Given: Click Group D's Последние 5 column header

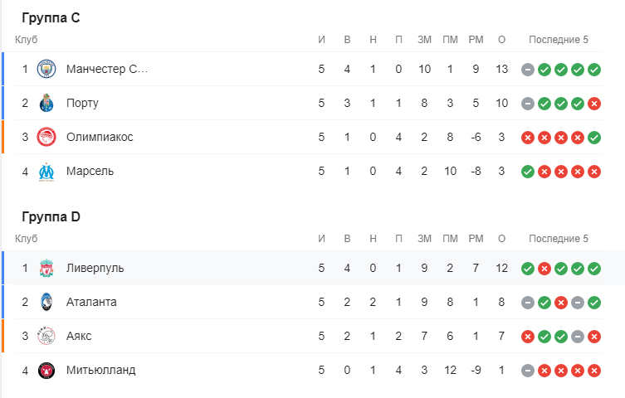Looking at the screenshot, I should [x=558, y=239].
